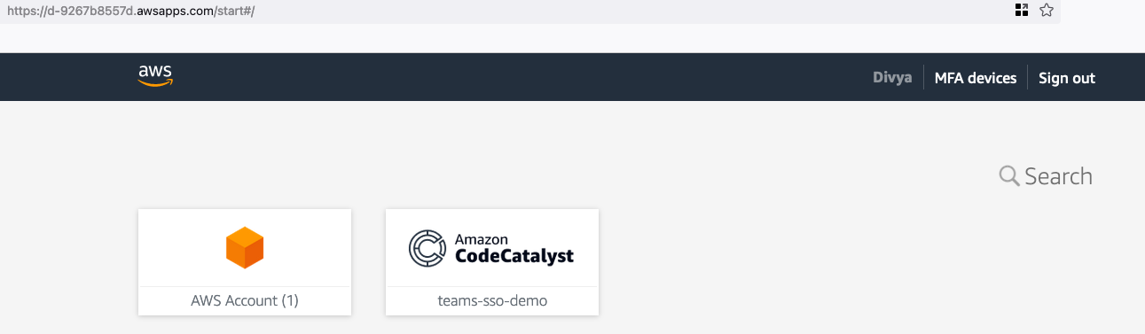Click the magnifying glass search icon
The image size is (1145, 334).
1008,176
